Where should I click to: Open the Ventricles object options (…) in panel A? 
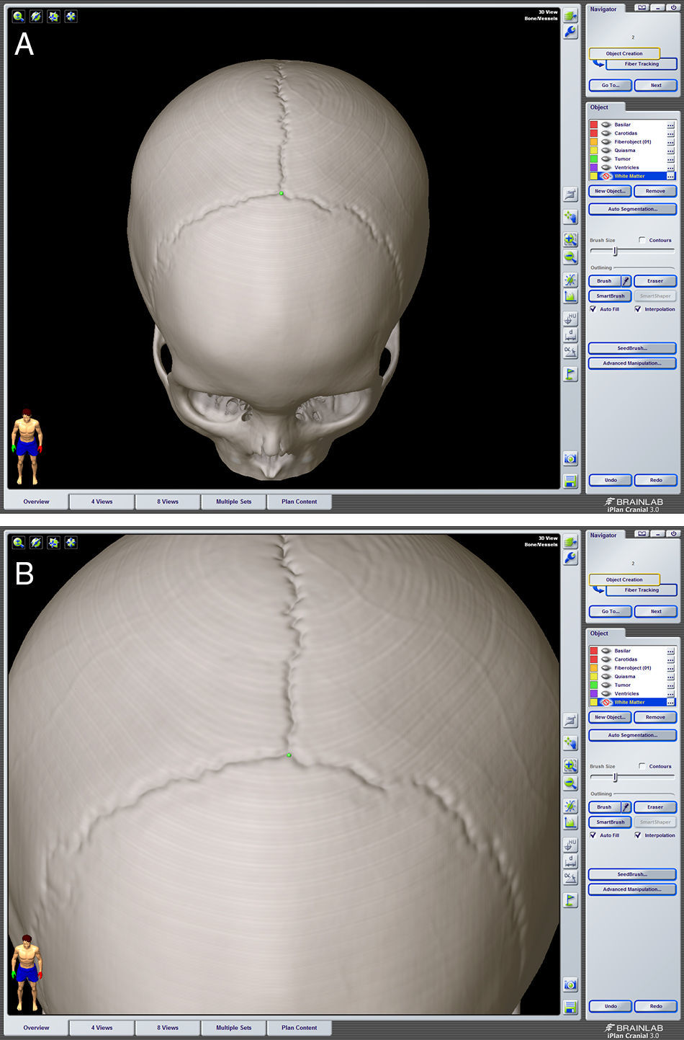tap(670, 168)
